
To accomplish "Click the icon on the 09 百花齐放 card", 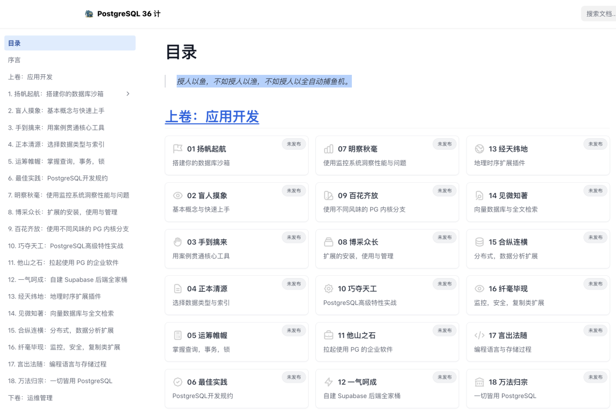I will tap(329, 195).
